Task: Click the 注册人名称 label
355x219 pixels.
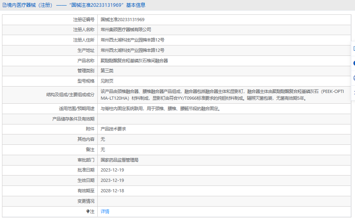Action: click(84, 30)
